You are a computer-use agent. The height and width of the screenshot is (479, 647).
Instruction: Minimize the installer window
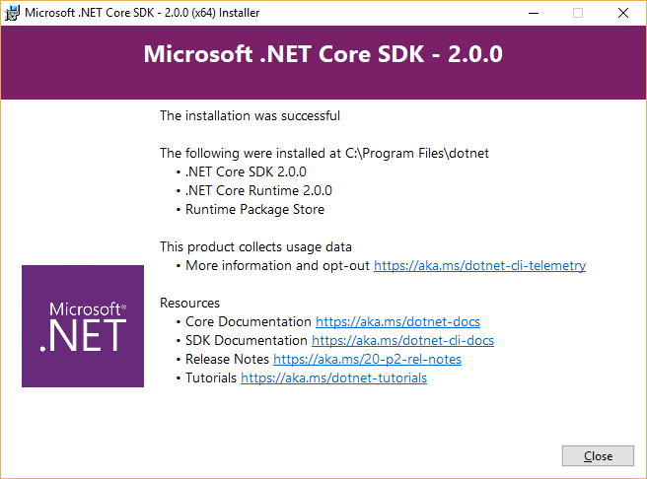pos(534,13)
